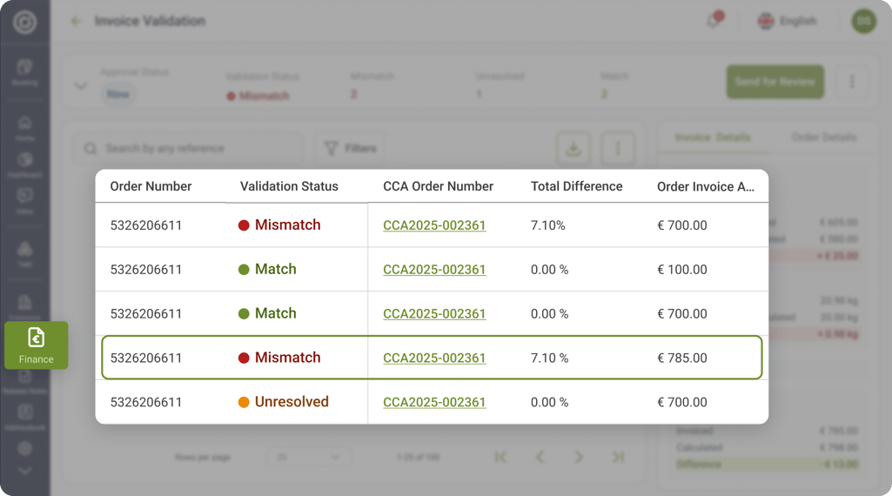Click the Send for Review button
892x496 pixels.
tap(775, 81)
